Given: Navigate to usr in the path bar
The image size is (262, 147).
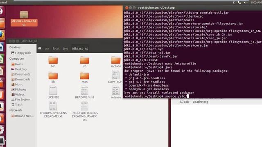Looking at the screenshot, I should pyautogui.click(x=47, y=49).
